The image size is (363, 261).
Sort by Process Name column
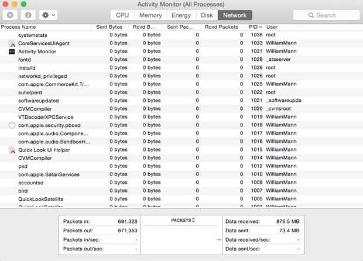click(x=46, y=27)
